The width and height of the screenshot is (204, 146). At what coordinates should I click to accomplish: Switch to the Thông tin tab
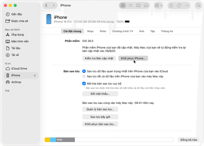pos(167,31)
